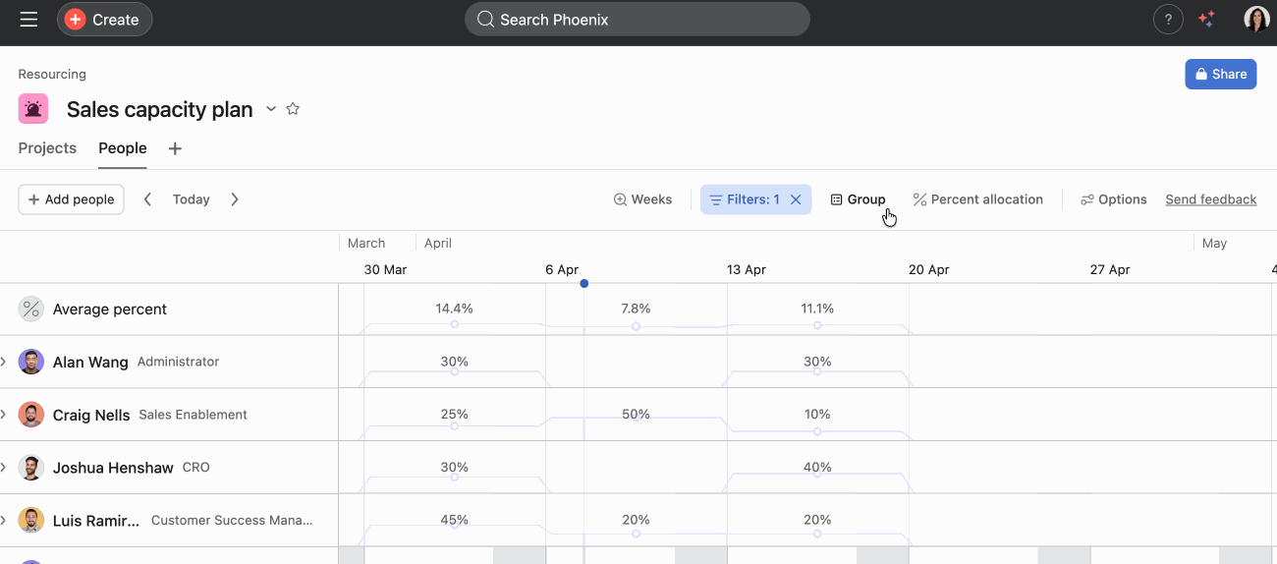The image size is (1277, 564).
Task: Click the pink Sales capacity plan icon
Action: [x=33, y=109]
